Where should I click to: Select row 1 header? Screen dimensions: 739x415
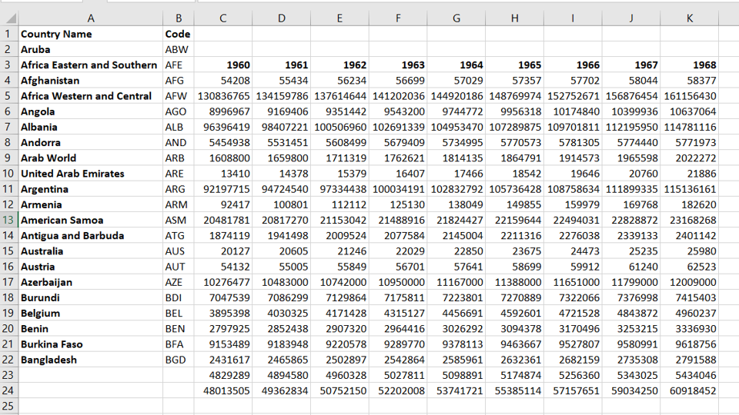[9, 34]
